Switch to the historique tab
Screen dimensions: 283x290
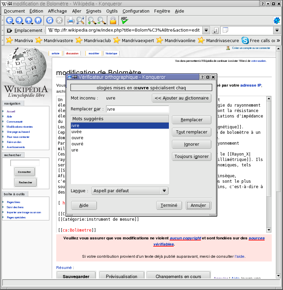[111, 53]
